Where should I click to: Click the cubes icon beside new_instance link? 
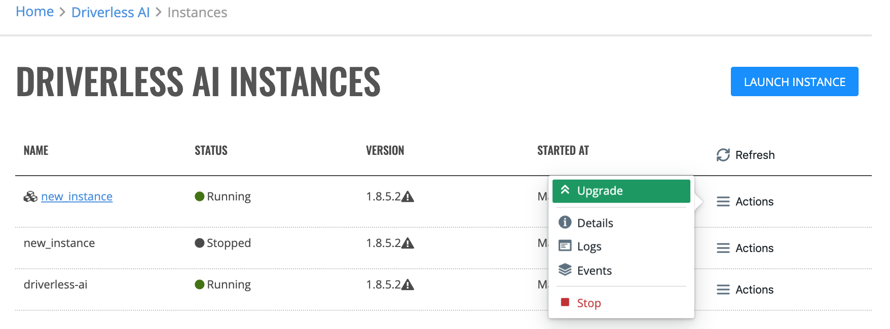click(x=30, y=196)
